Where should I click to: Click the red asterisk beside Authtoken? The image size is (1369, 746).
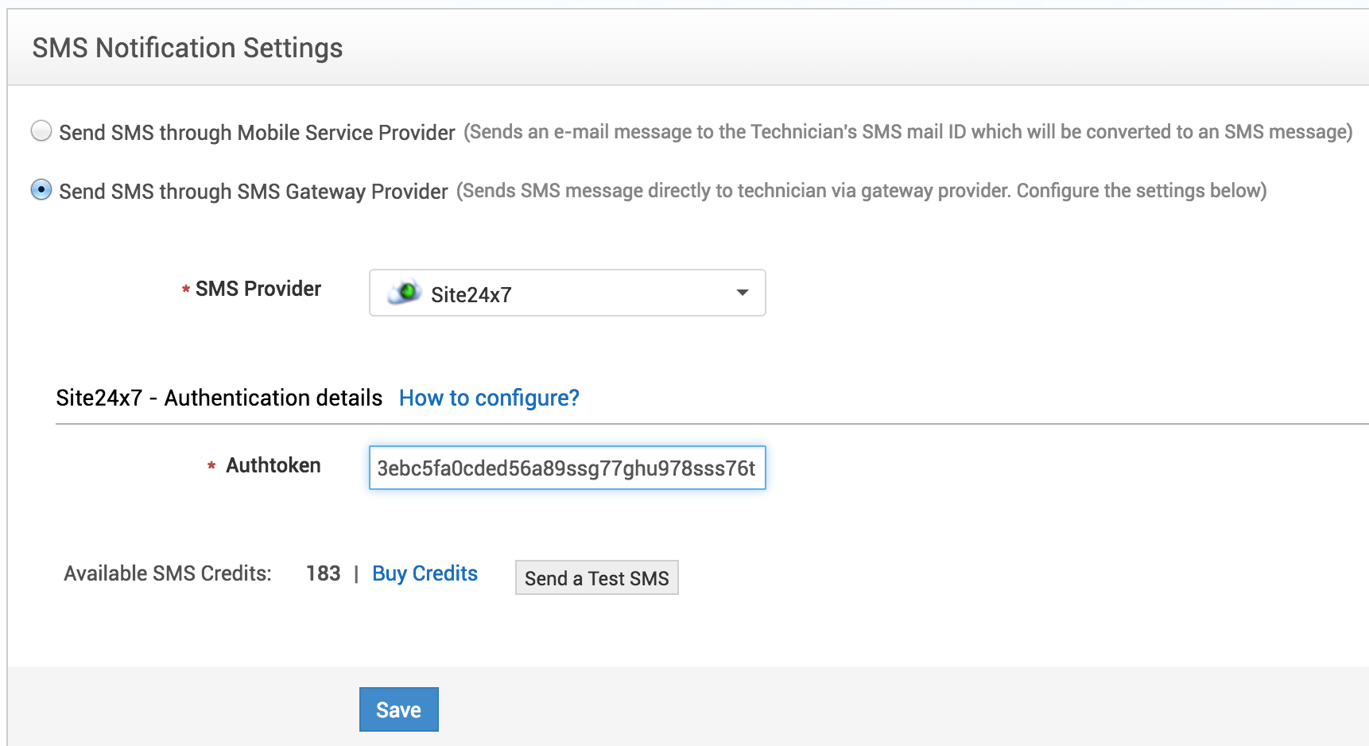[x=211, y=467]
